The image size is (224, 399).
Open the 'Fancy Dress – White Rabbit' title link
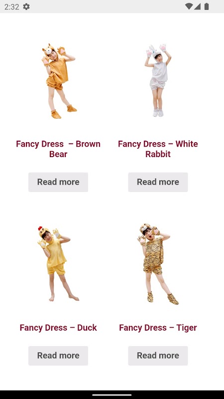coord(158,149)
